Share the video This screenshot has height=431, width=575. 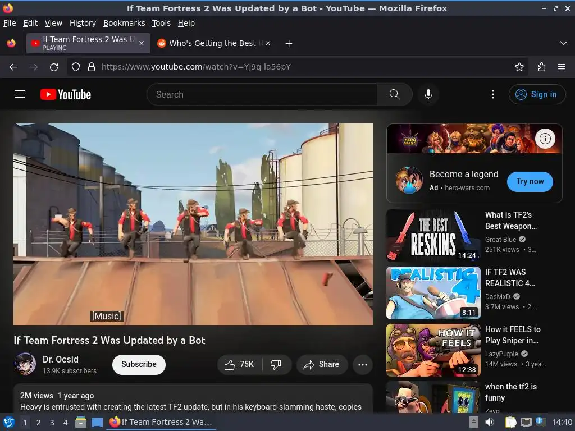point(322,364)
